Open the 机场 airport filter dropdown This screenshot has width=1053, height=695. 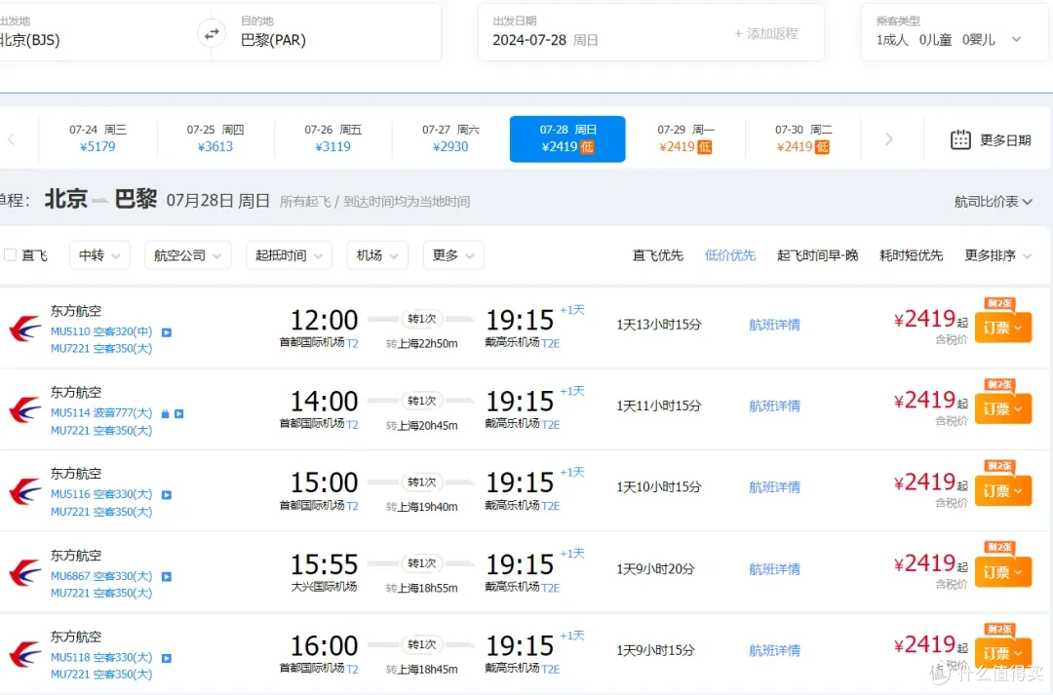[x=376, y=255]
